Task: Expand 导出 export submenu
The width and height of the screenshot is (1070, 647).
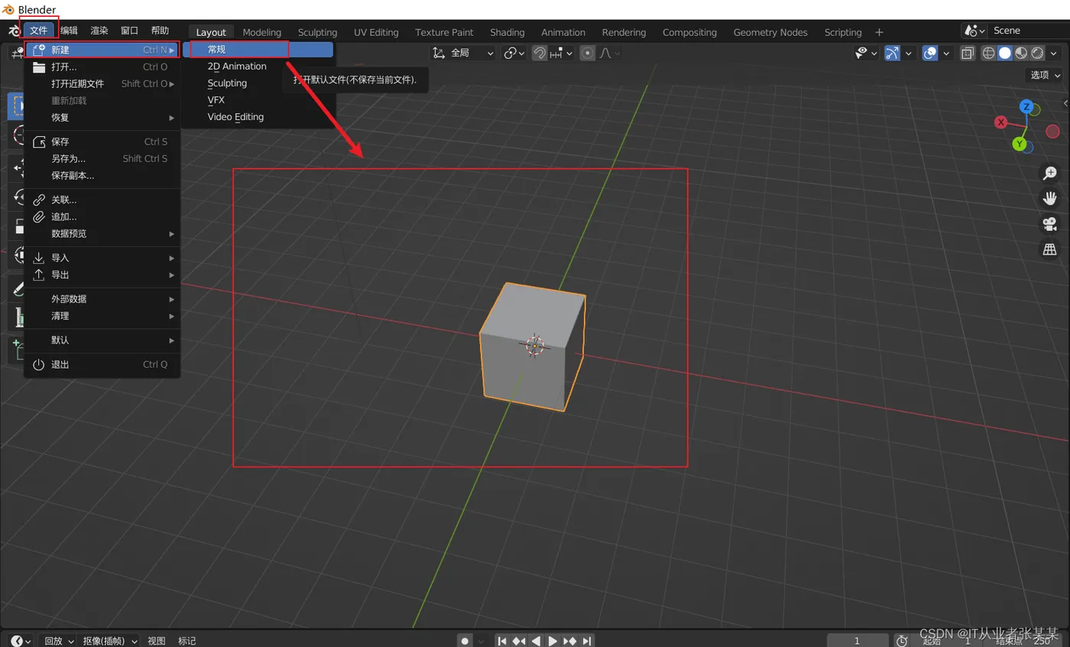Action: 102,275
